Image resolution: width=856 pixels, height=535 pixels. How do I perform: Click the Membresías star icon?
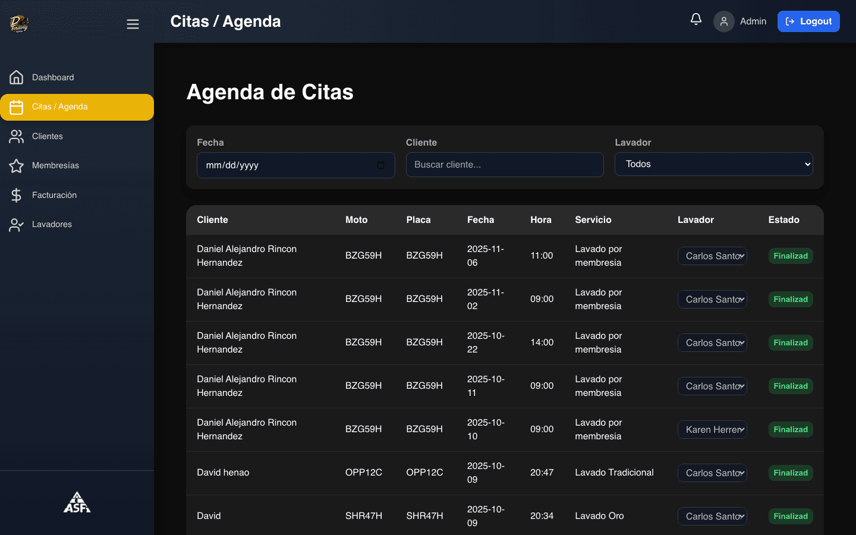(17, 166)
